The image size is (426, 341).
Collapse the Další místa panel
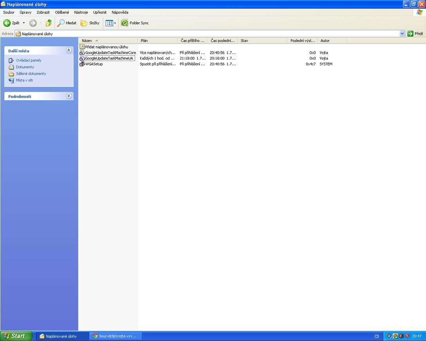69,50
